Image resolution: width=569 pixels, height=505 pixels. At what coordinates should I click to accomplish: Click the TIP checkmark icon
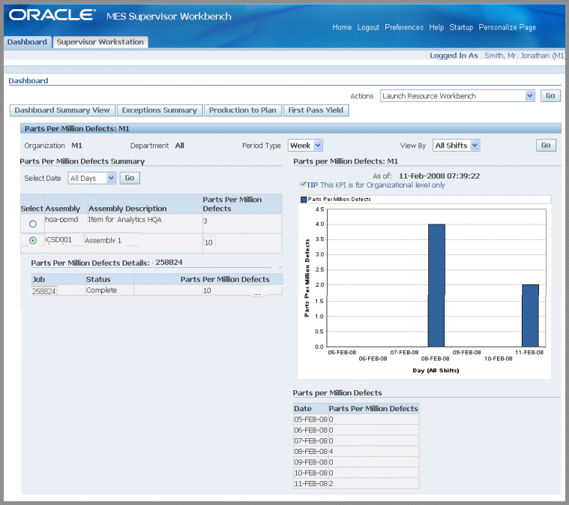tap(302, 185)
